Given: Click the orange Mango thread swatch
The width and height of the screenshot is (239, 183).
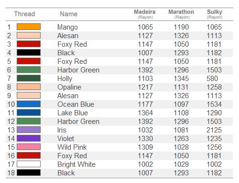Looking at the screenshot, I should point(29,27).
